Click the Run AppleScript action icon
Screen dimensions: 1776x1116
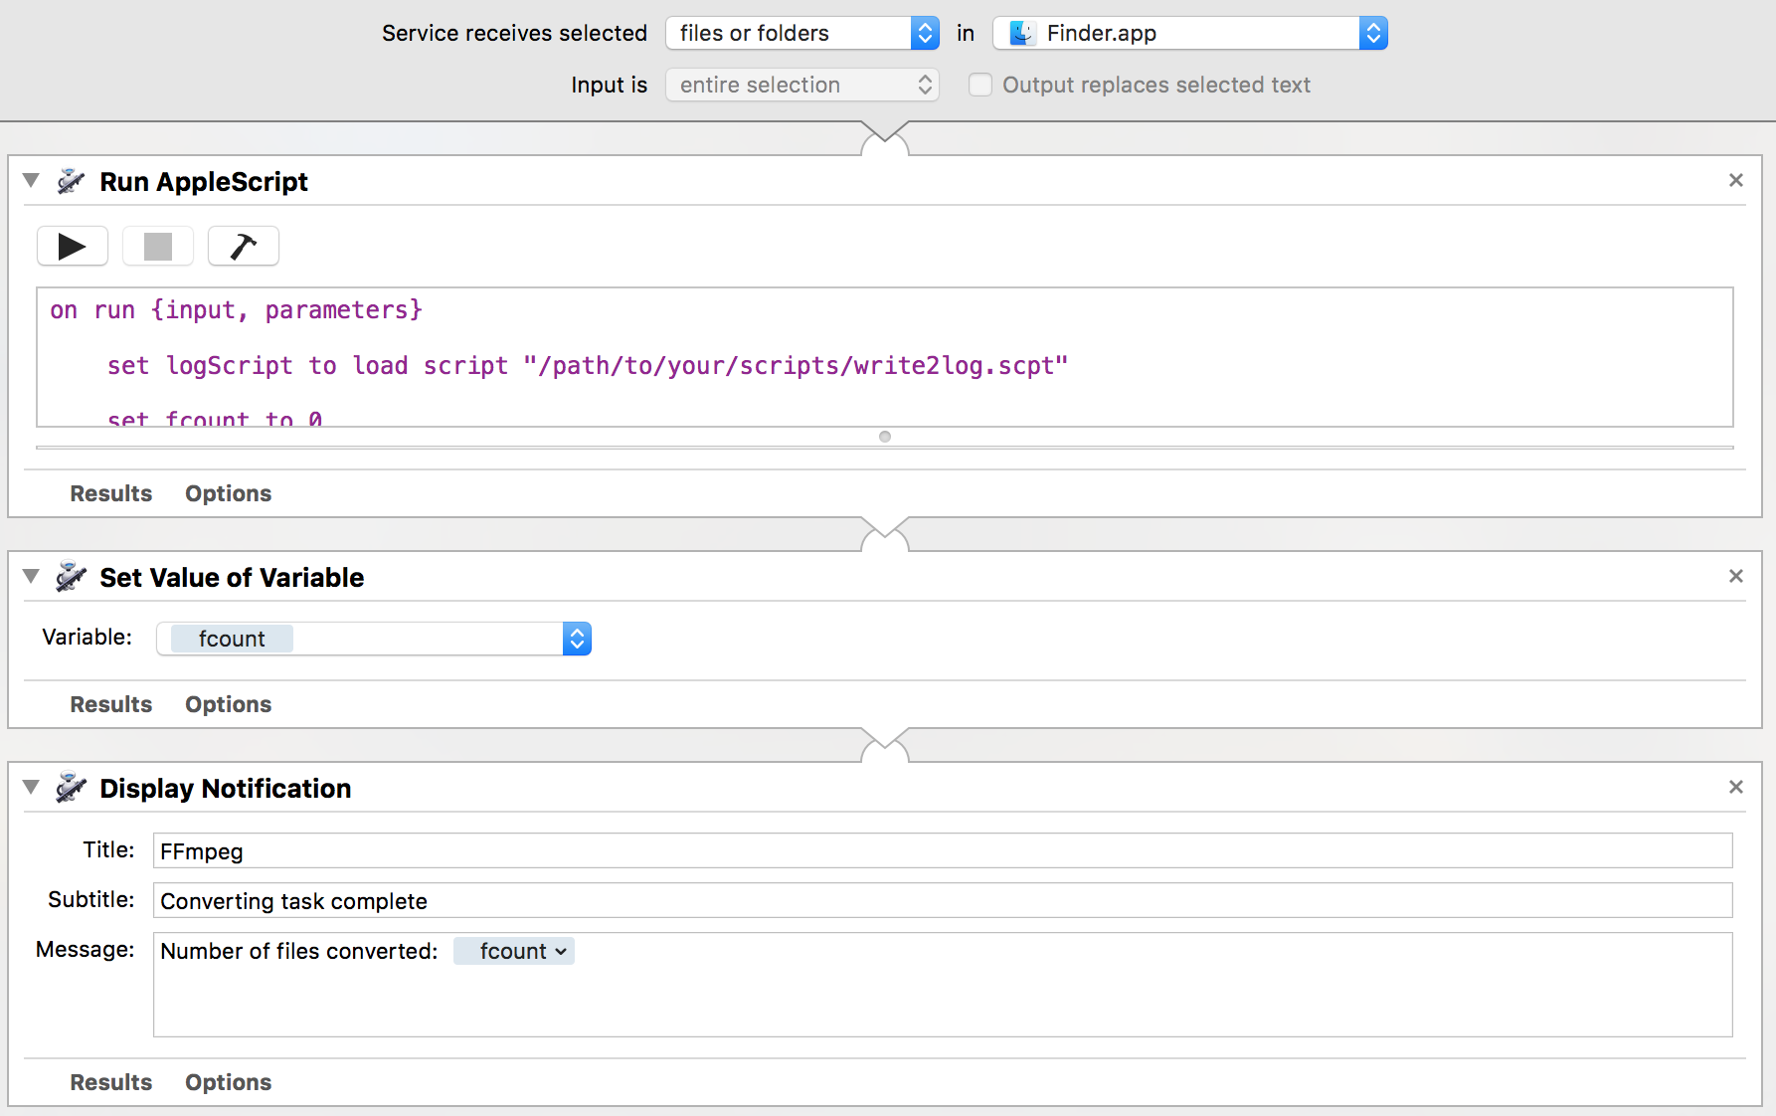pos(71,181)
